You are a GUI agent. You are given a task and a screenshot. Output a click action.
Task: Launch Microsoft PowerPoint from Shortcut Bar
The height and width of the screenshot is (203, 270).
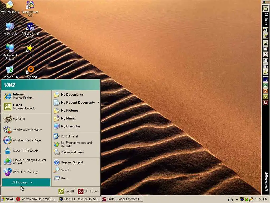coord(266,91)
